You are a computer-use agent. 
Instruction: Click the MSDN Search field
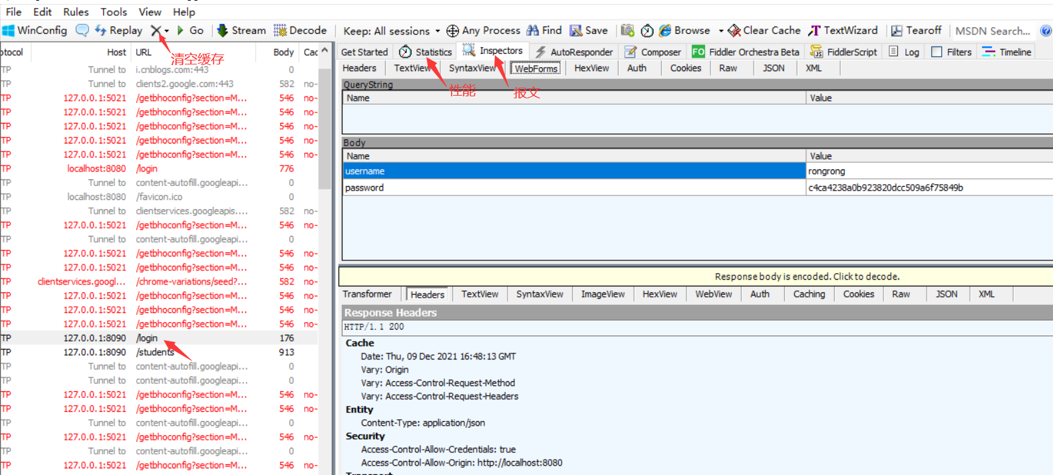tap(993, 31)
